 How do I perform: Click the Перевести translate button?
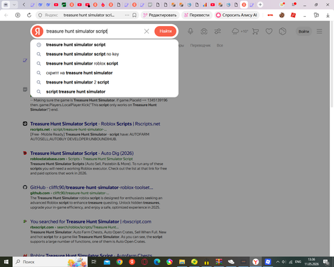click(x=197, y=15)
